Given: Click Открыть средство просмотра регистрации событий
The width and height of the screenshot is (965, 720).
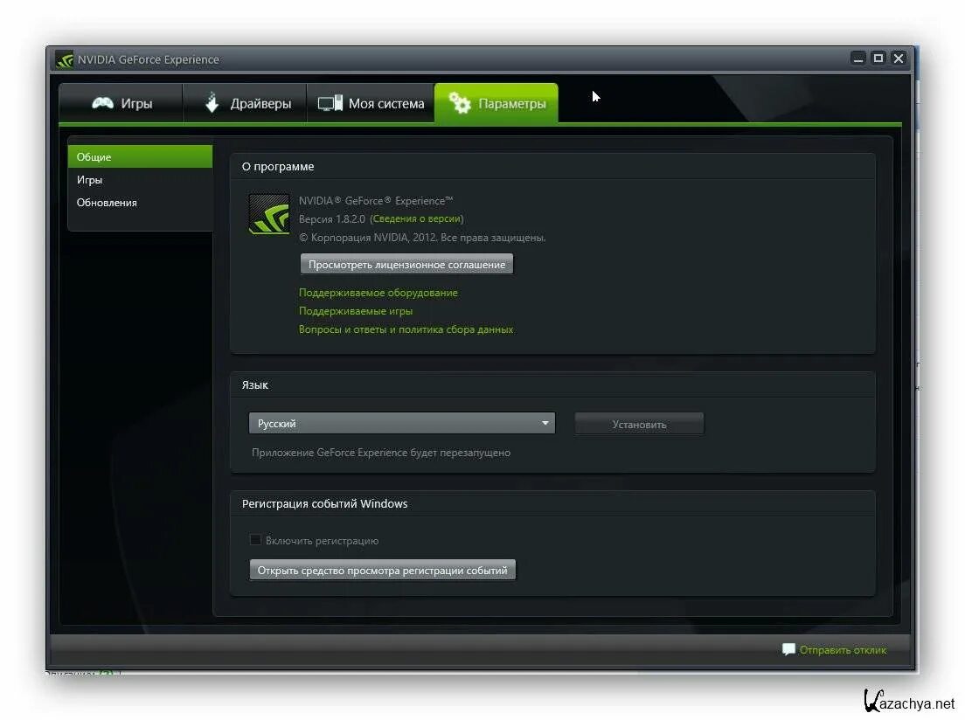Looking at the screenshot, I should coord(382,570).
